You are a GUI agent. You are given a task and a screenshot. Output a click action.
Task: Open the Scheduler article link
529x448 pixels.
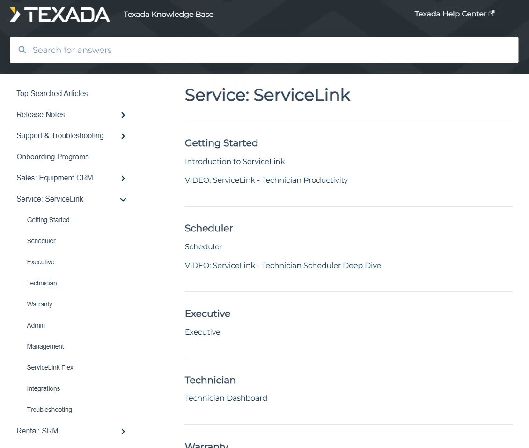tap(204, 247)
